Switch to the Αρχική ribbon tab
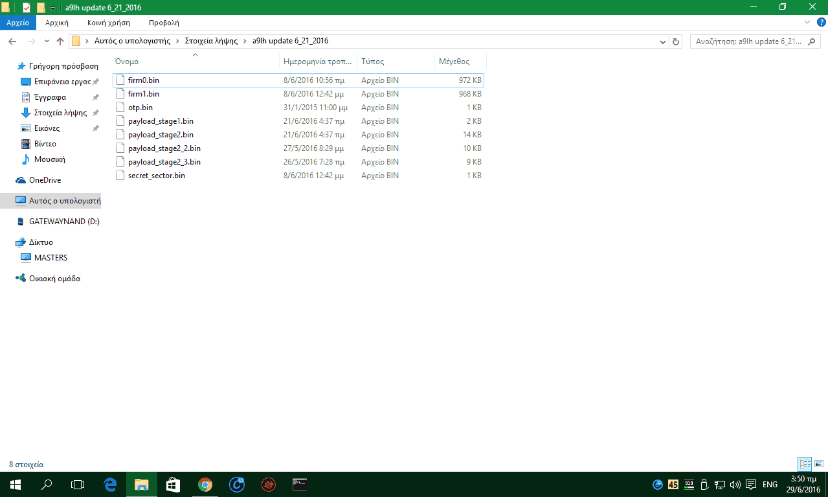Viewport: 828px width, 497px height. click(x=57, y=23)
